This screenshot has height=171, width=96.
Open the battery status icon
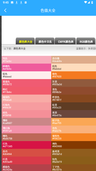pyautogui.click(x=92, y=2)
